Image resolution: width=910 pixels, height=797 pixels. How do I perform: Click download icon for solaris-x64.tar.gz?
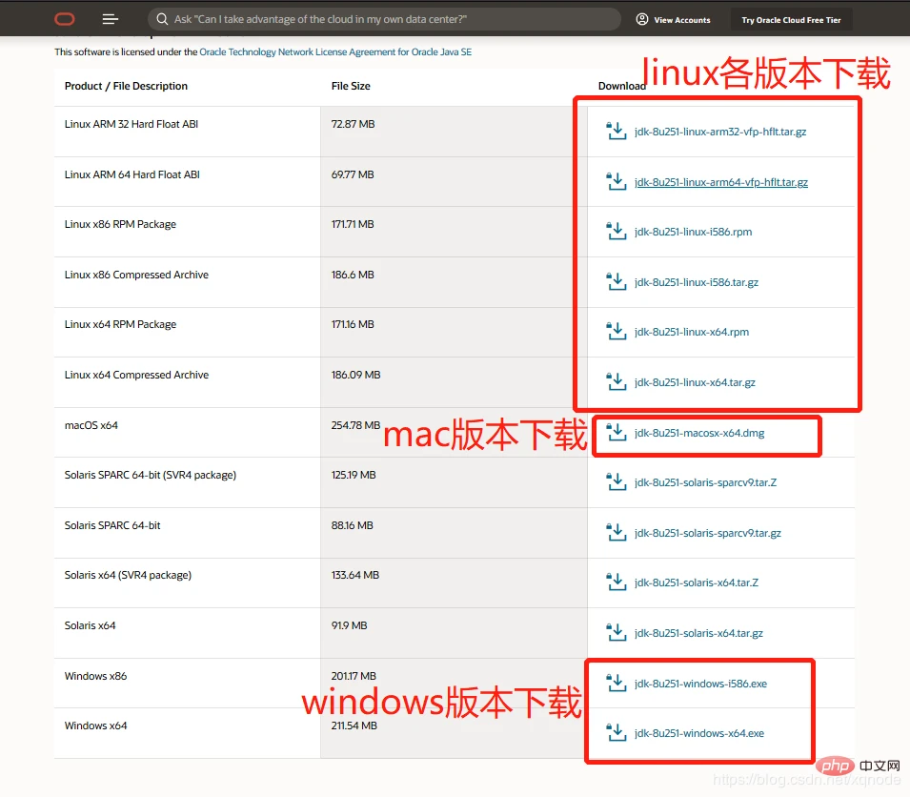pyautogui.click(x=616, y=633)
